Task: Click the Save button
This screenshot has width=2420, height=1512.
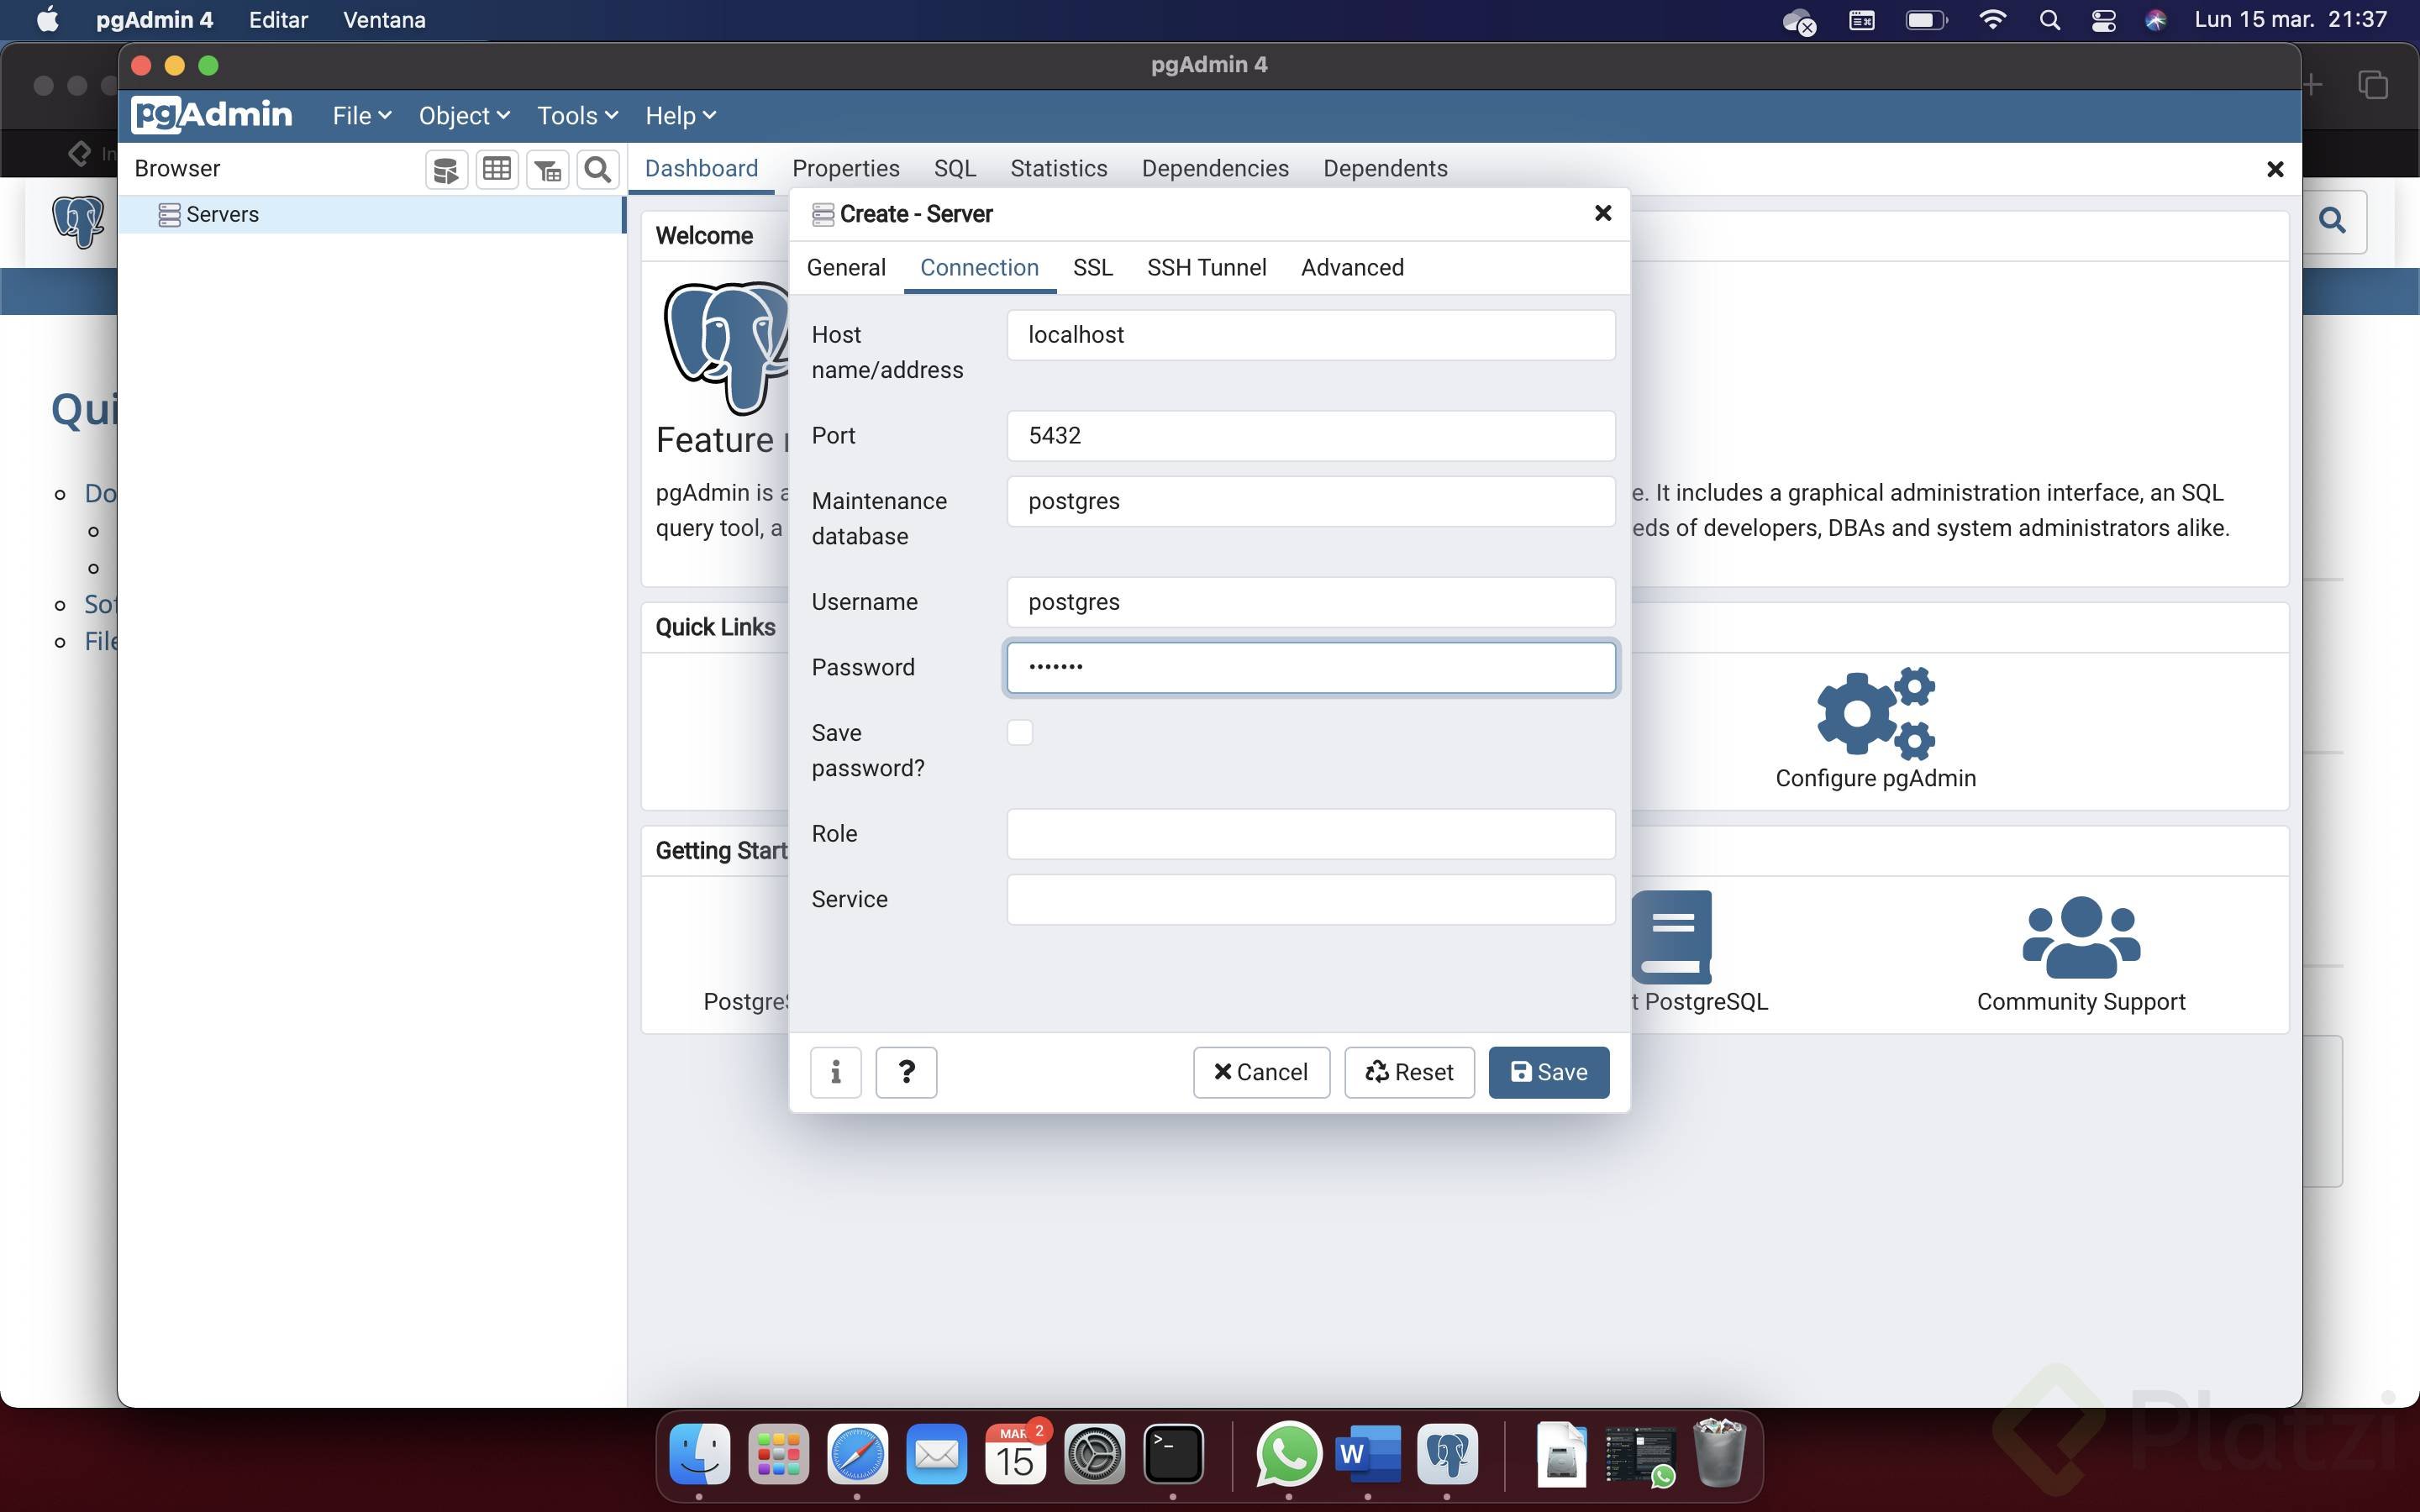Action: [x=1549, y=1072]
